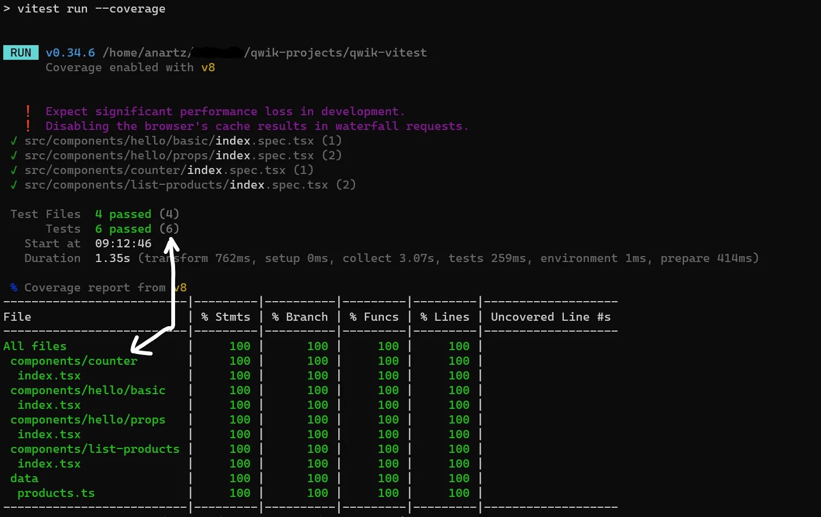
Task: Select the 'data' folder row label
Action: [24, 478]
